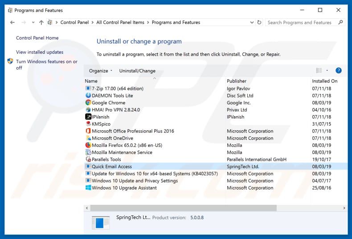Click the All Control Panel Items breadcrumb

[120, 22]
